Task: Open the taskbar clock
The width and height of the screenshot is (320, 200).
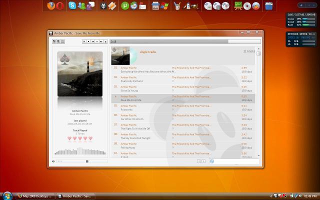Action: click(x=310, y=196)
